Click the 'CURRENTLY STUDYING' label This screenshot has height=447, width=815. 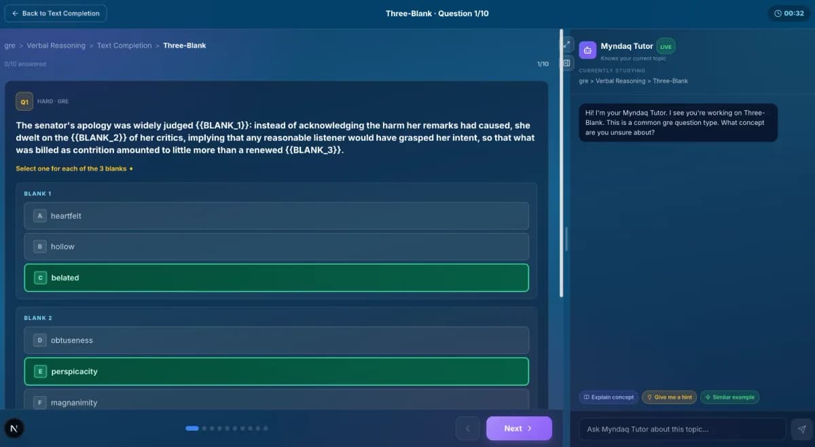[x=612, y=71]
